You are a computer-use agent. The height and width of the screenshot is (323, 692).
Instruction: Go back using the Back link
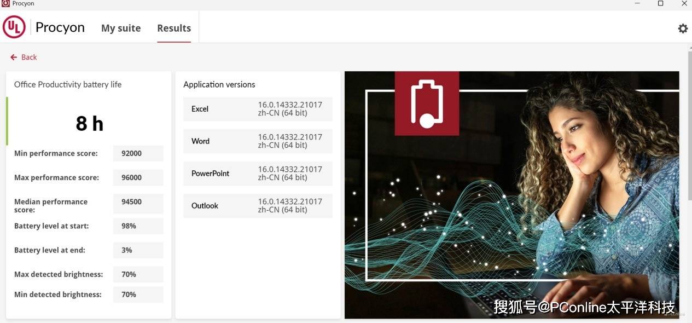[x=24, y=57]
